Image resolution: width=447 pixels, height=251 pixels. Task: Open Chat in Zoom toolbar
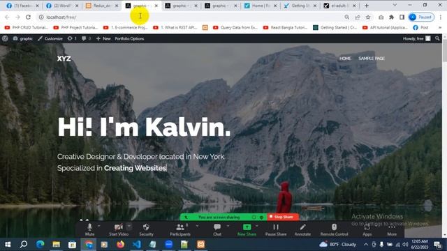click(x=217, y=229)
